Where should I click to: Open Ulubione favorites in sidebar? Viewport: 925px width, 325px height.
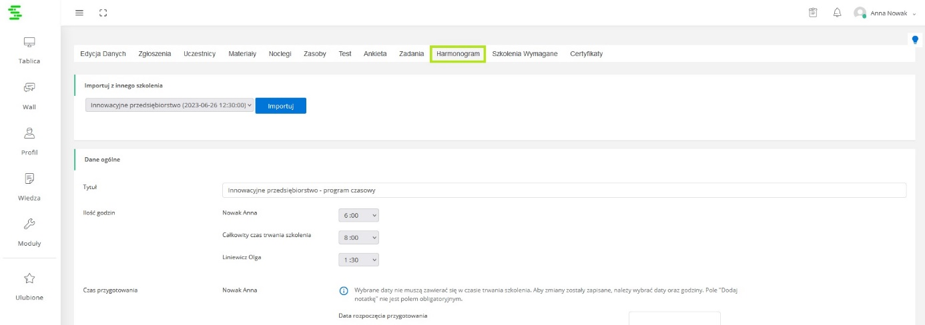coord(29,286)
